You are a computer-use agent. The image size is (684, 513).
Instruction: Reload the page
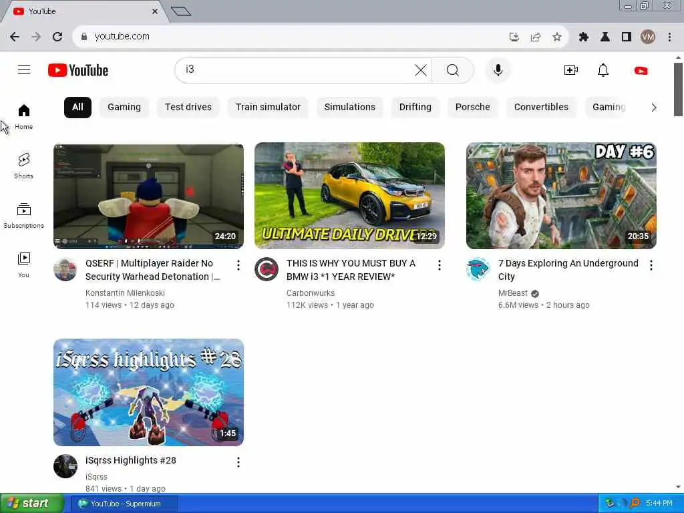(57, 37)
